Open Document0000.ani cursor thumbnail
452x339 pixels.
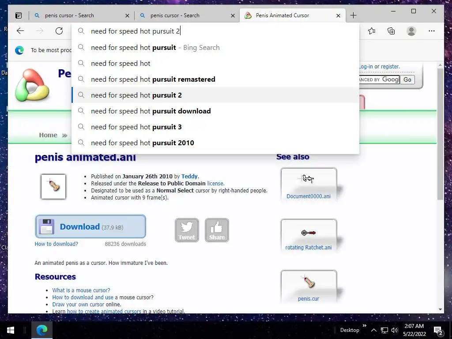point(309,179)
